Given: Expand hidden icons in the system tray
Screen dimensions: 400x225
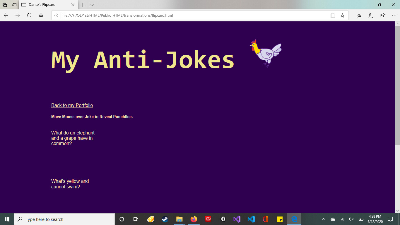Looking at the screenshot, I should click(323, 219).
